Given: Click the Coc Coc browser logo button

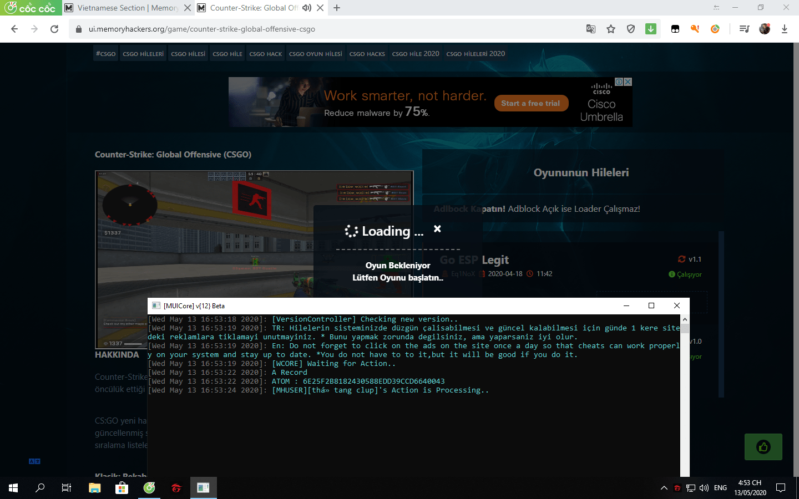Looking at the screenshot, I should (x=30, y=8).
